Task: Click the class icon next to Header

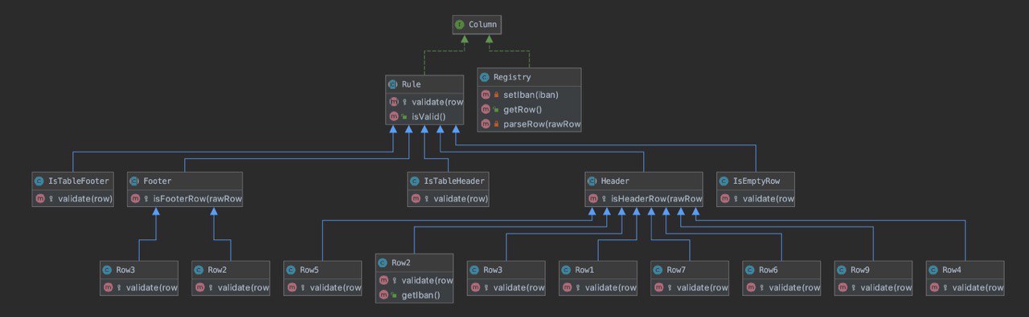Action: (592, 181)
